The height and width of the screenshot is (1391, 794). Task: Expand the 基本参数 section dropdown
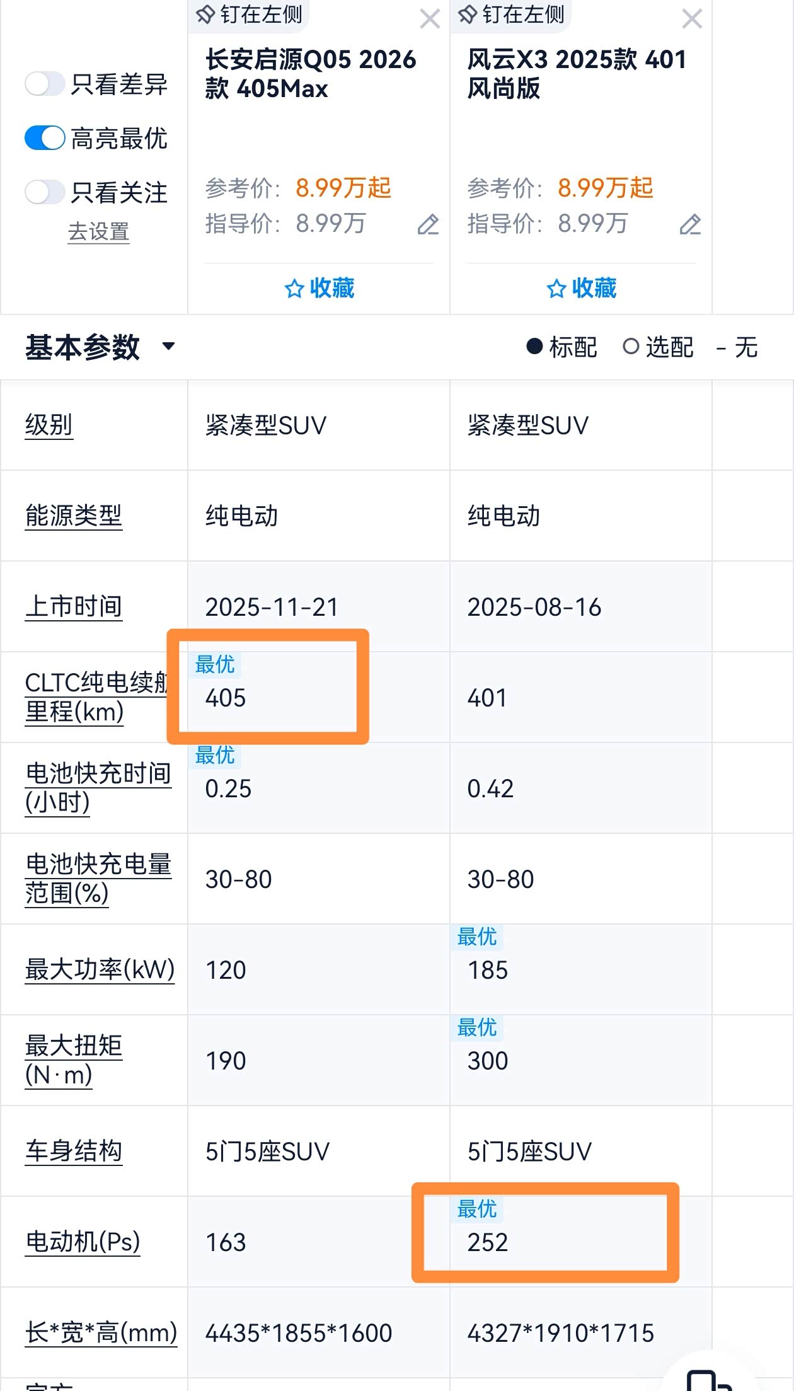point(168,346)
